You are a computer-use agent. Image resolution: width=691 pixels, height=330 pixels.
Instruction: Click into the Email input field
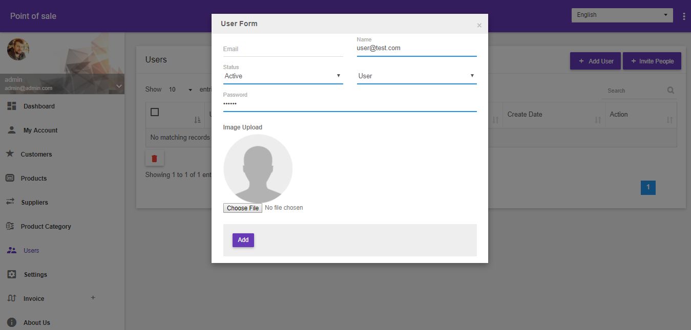point(283,49)
